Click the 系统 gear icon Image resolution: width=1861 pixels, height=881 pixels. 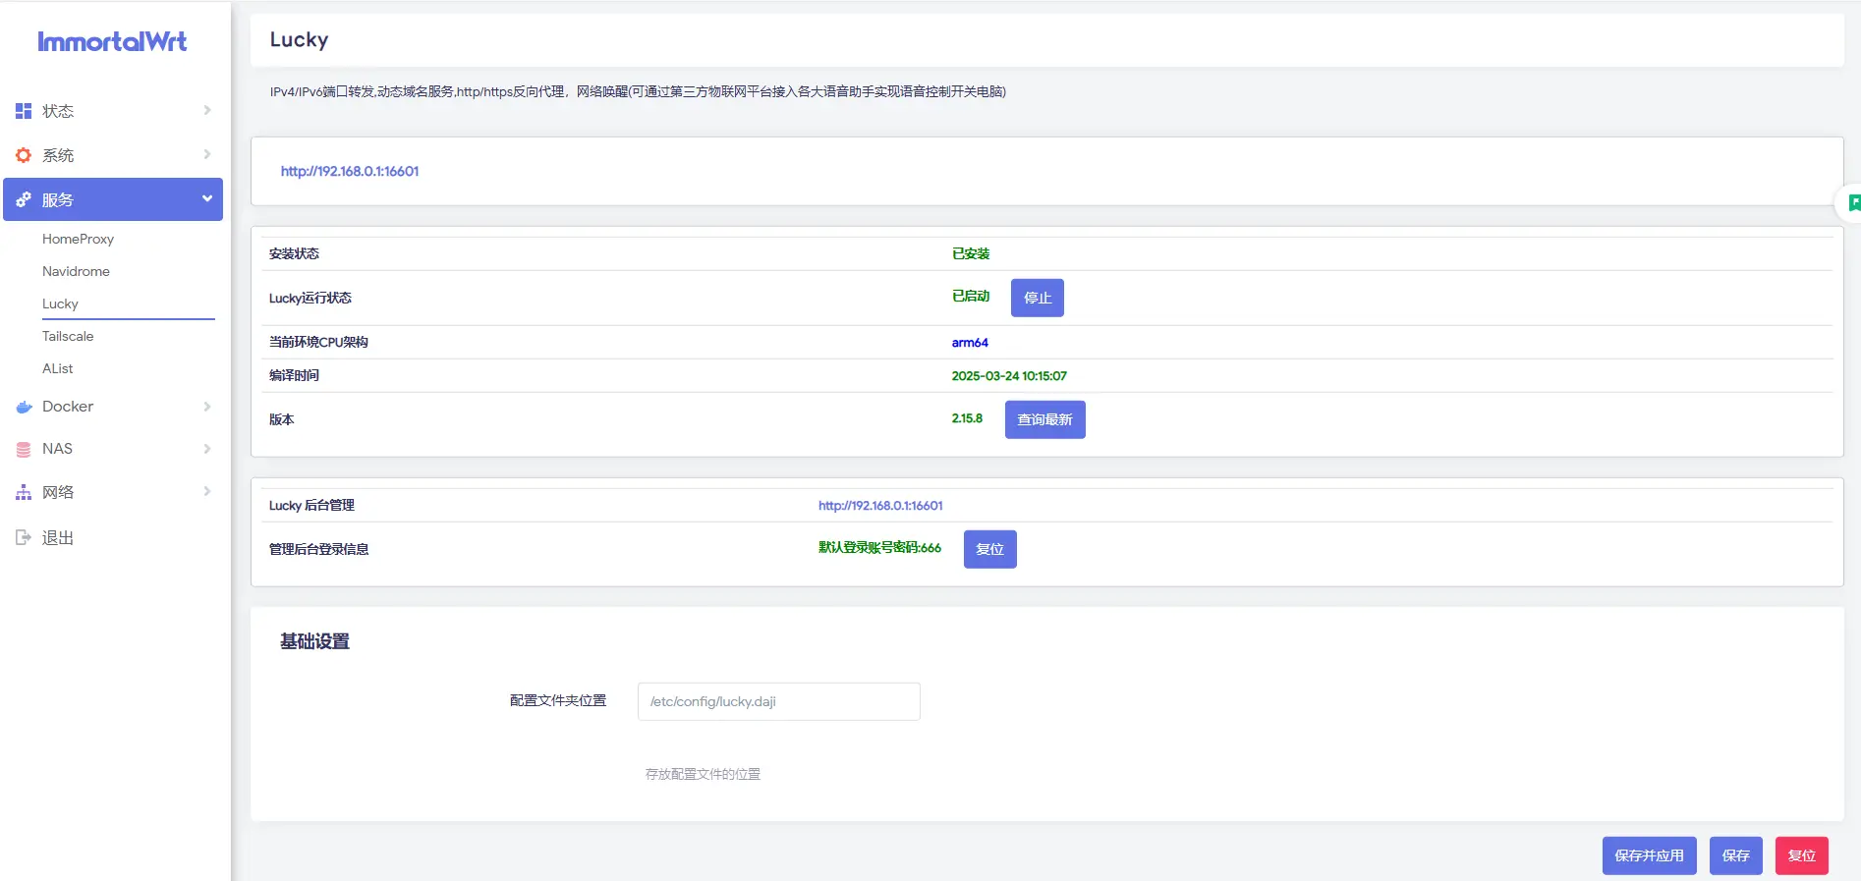(24, 155)
